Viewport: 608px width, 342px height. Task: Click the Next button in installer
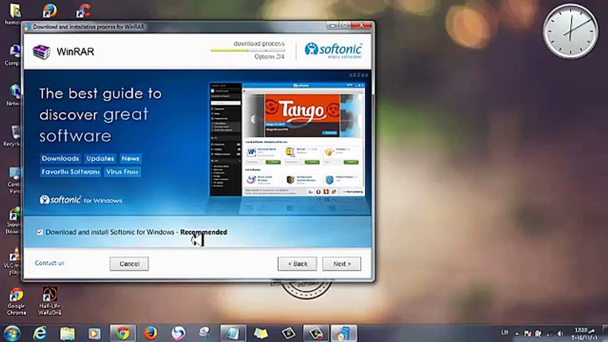[342, 264]
